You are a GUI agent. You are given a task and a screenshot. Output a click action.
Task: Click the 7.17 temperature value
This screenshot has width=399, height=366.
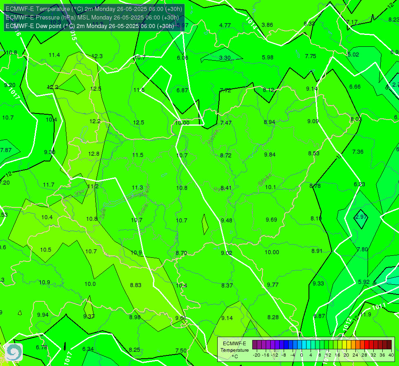(352, 22)
